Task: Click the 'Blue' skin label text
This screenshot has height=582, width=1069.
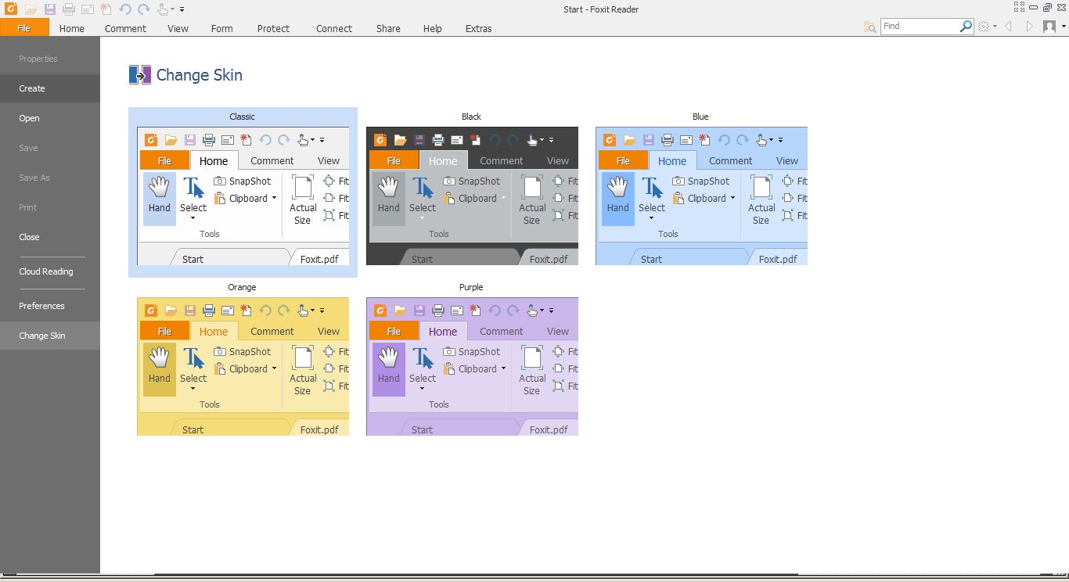Action: coord(700,117)
